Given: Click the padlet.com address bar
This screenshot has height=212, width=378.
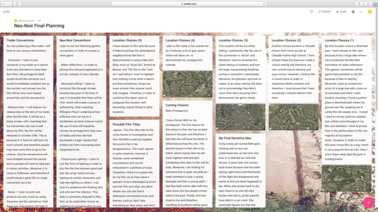Looking at the screenshot, I should click(x=189, y=4).
